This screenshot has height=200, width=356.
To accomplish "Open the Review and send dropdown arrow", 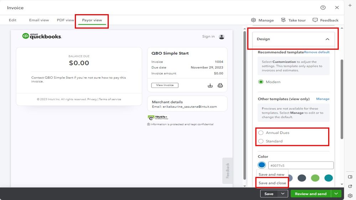I will pyautogui.click(x=336, y=194).
